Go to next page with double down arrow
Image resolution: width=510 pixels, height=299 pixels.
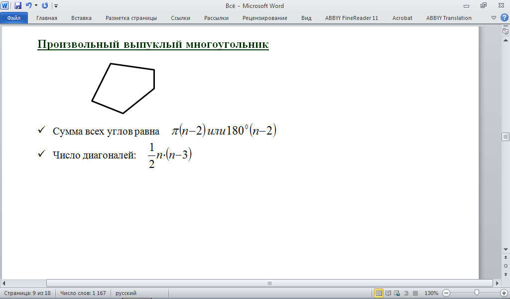506,274
